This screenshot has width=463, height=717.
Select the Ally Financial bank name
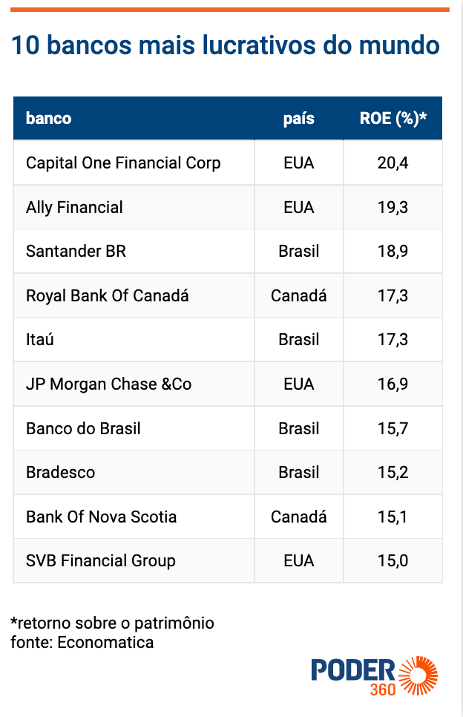[74, 207]
